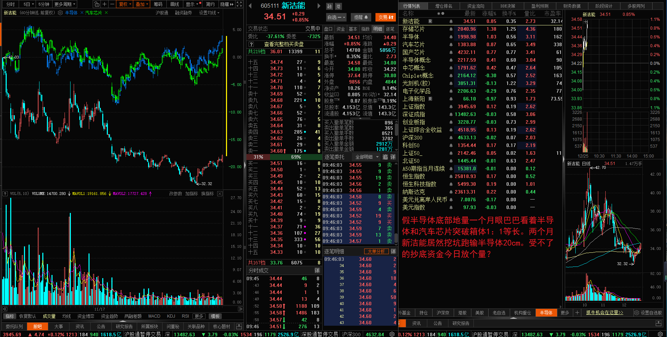Close the VOL indicator panel
667x337 pixels.
(220, 194)
